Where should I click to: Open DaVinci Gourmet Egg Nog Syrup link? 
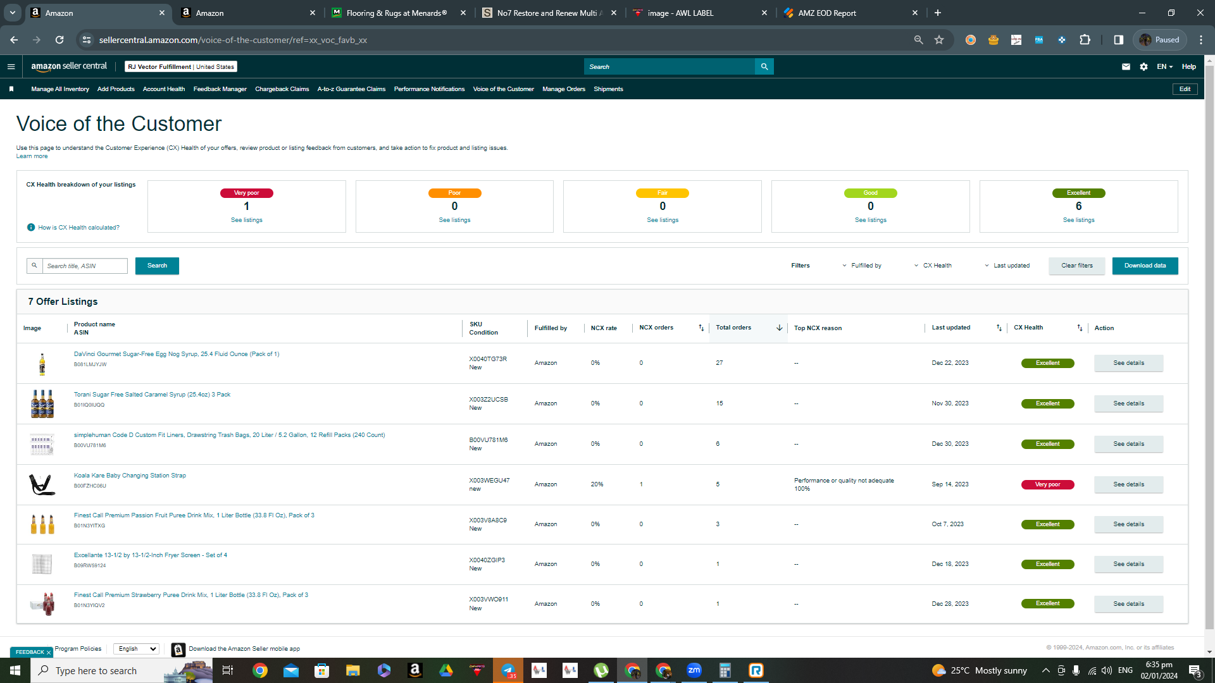[177, 354]
